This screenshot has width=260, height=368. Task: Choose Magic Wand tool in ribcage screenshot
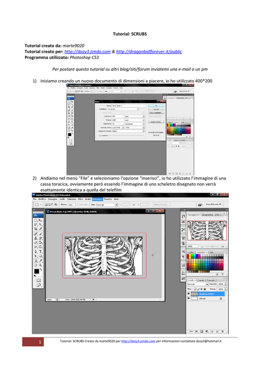41,225
